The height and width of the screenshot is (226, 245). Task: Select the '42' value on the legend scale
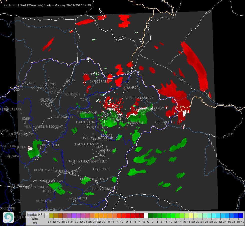pyautogui.click(x=242, y=222)
